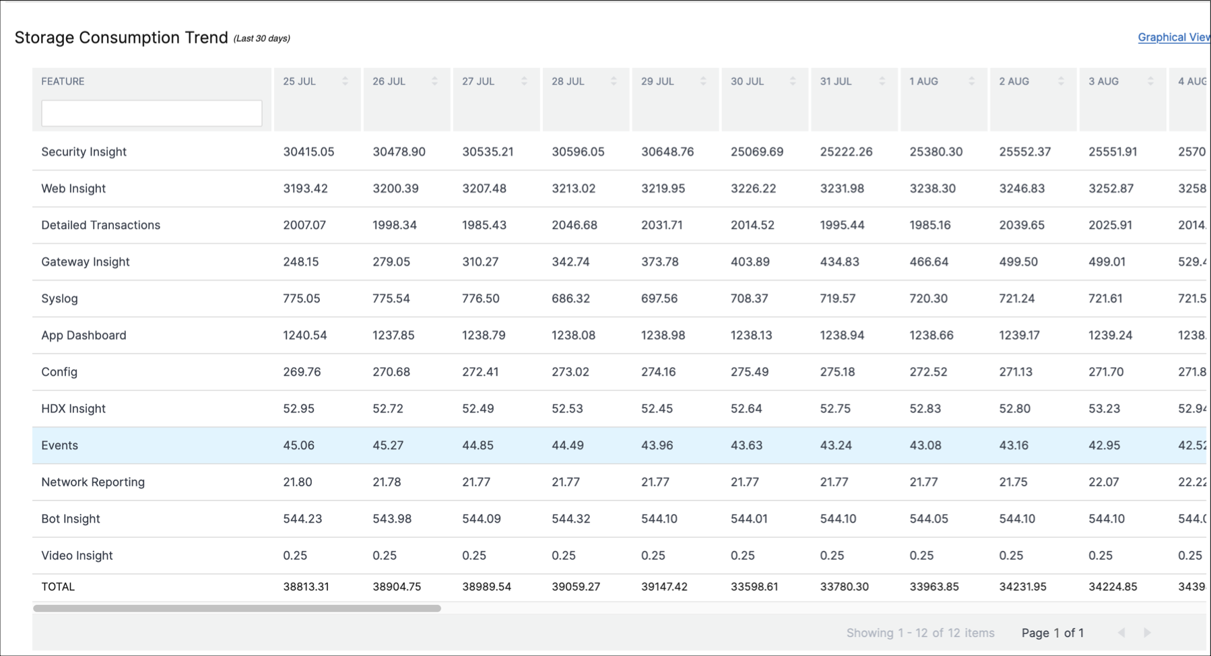Go to next page arrow
The height and width of the screenshot is (656, 1211).
(1147, 632)
